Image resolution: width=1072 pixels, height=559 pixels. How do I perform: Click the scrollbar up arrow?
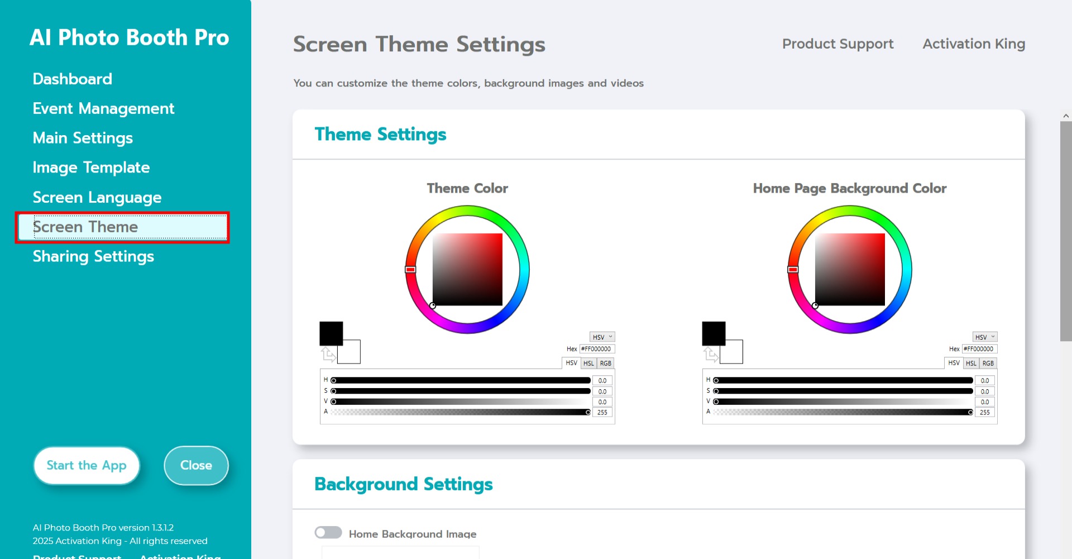pyautogui.click(x=1066, y=116)
